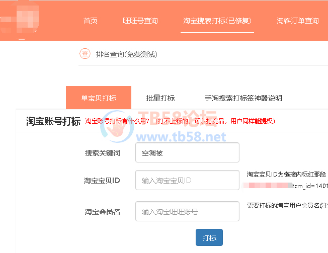Click red 淘宝账号打标有什么用 notice text

180,121
